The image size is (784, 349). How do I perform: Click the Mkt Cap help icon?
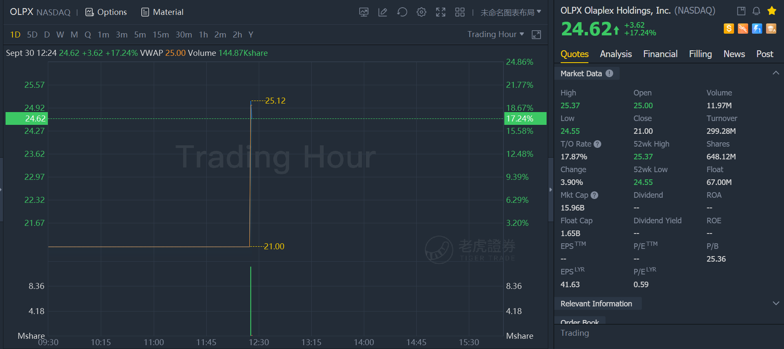(x=594, y=195)
